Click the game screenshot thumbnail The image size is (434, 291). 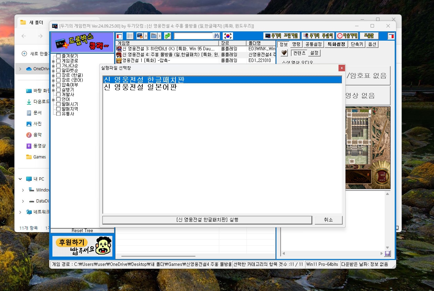(368, 147)
